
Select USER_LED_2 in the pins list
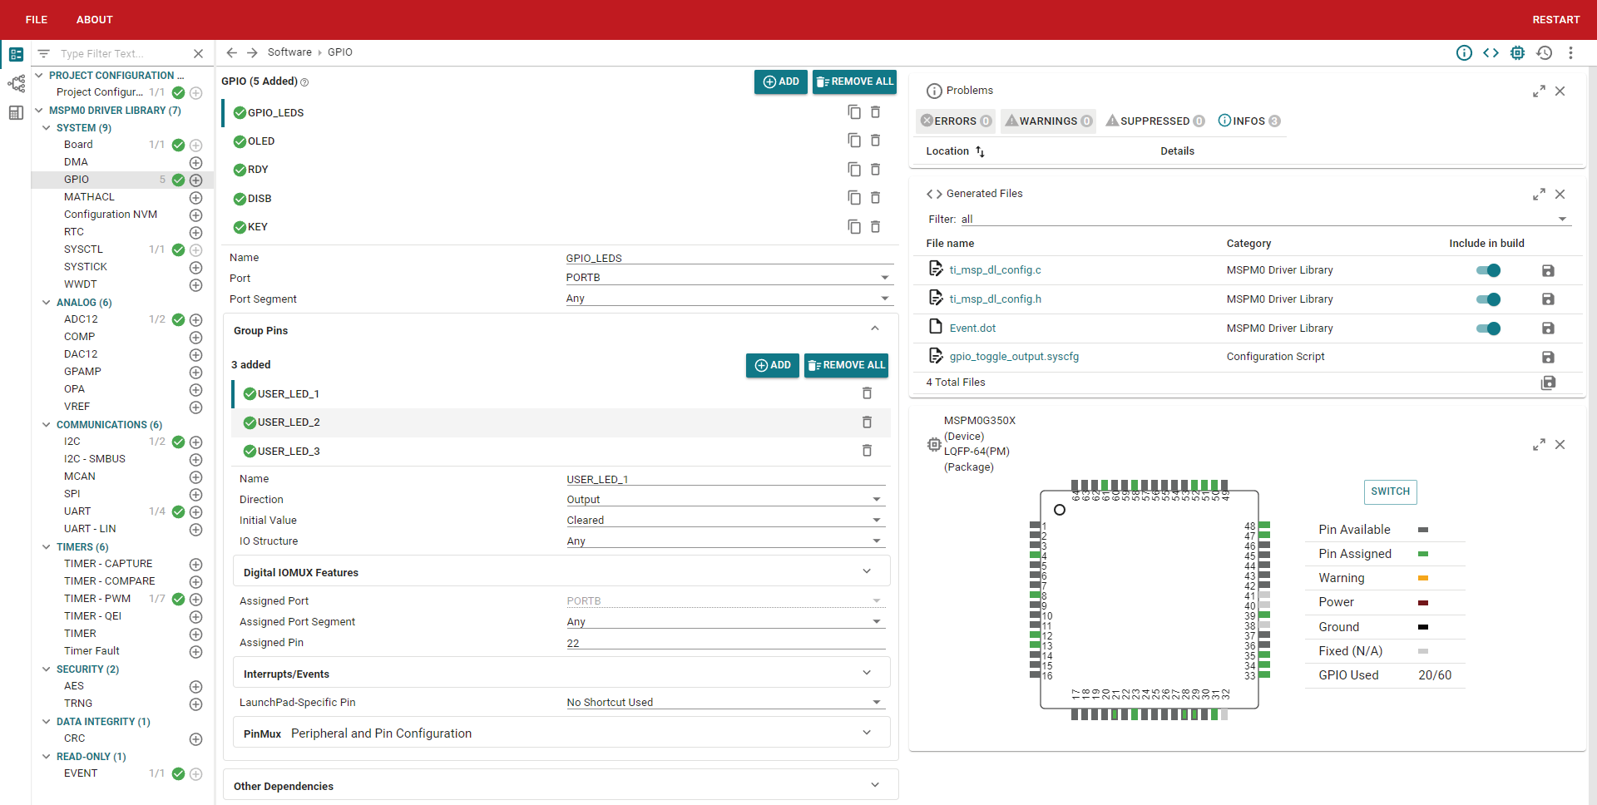561,422
